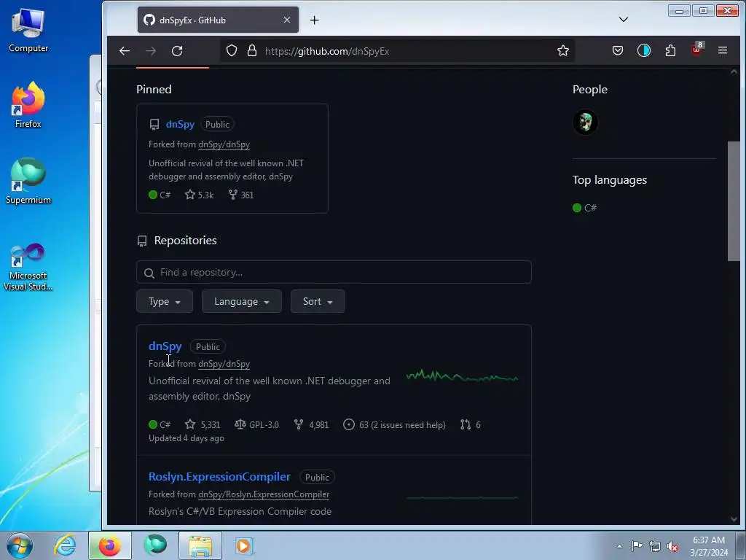746x560 pixels.
Task: Open dnSpy/Roslyn.ExpressionCompiler fork source
Action: [x=264, y=494]
